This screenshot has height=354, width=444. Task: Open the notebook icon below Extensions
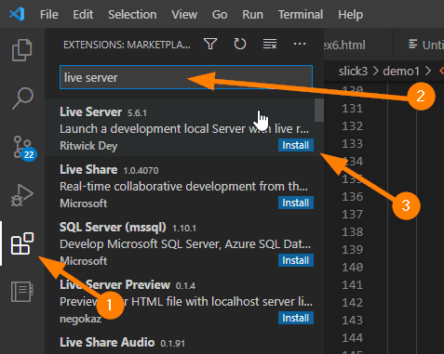22,292
